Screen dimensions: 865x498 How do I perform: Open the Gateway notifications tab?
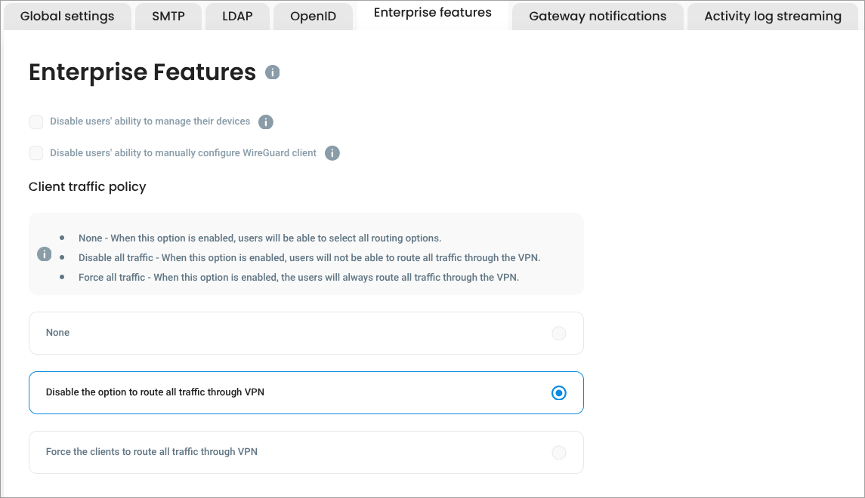click(598, 16)
